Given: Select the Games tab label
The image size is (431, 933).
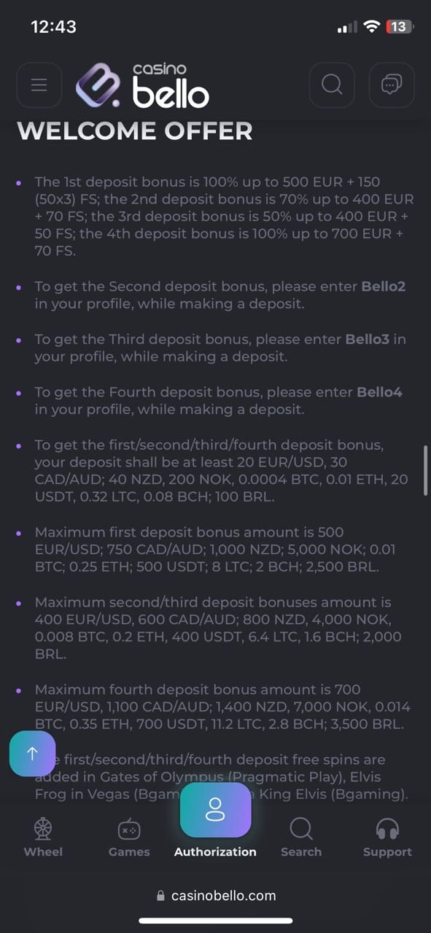Looking at the screenshot, I should pyautogui.click(x=129, y=852).
